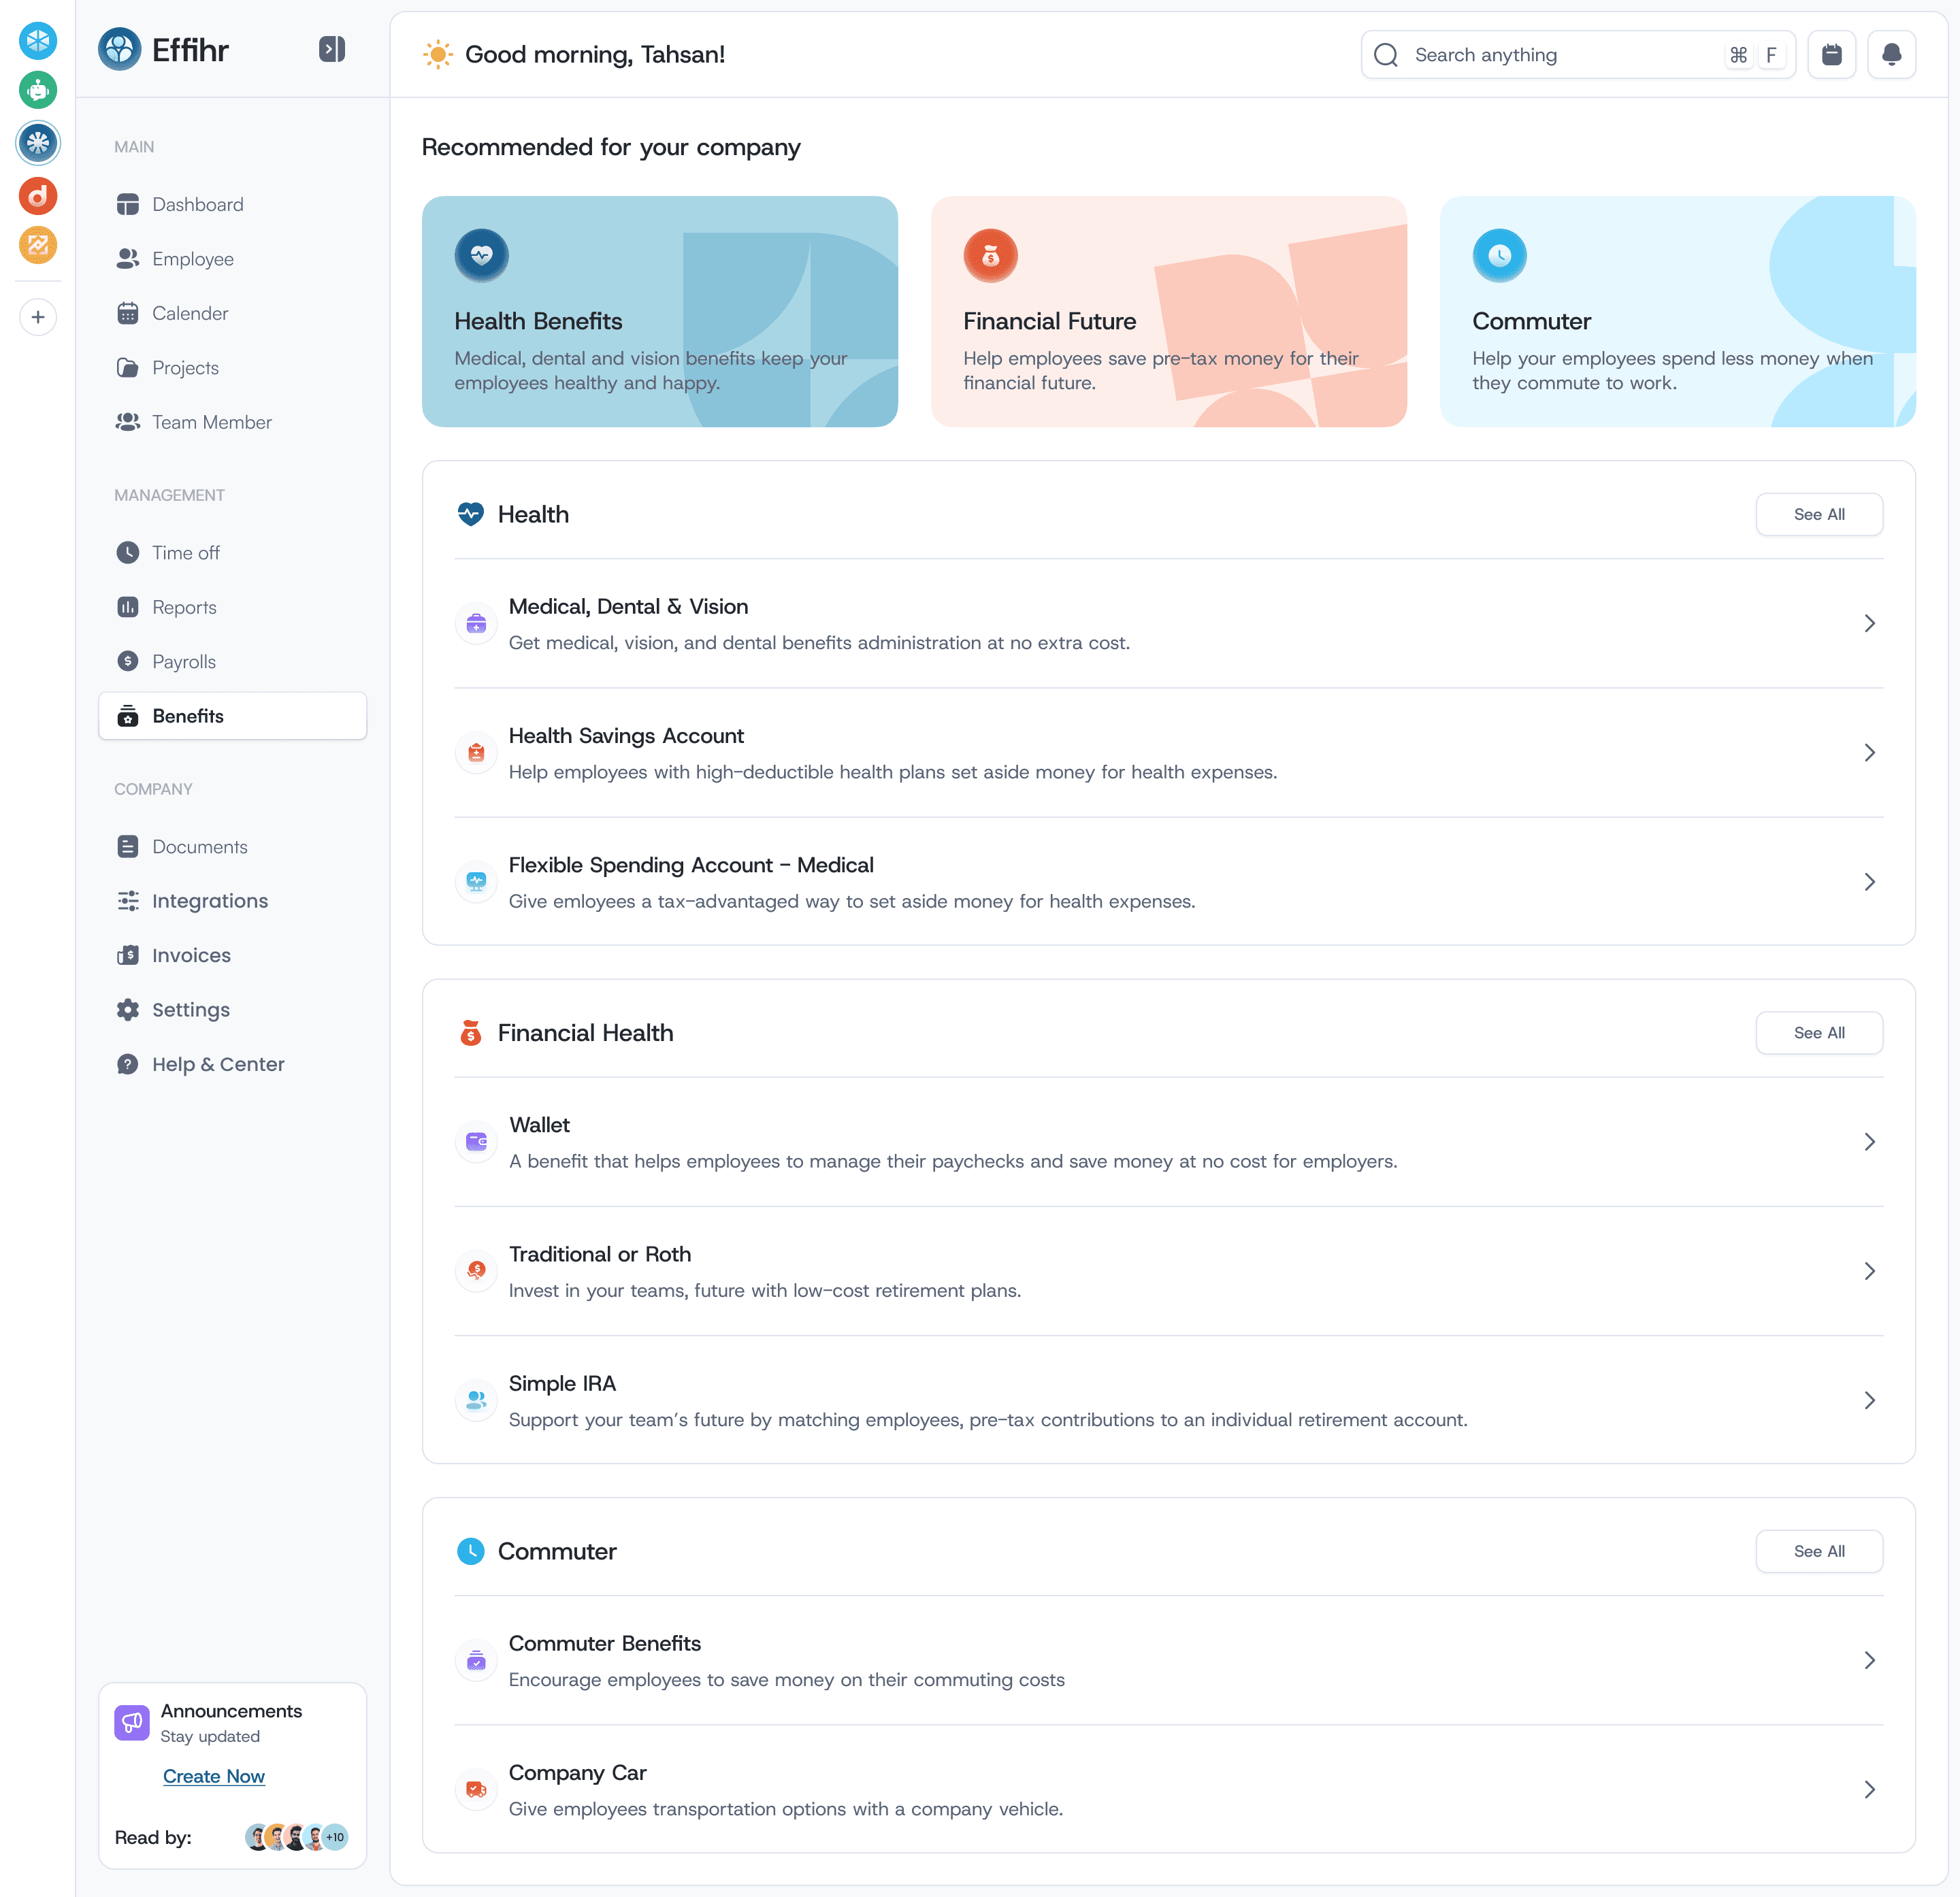Open the calendar icon button in the header
The width and height of the screenshot is (1960, 1897).
point(1831,55)
